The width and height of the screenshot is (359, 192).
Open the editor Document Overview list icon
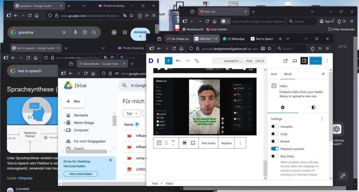(x=196, y=61)
